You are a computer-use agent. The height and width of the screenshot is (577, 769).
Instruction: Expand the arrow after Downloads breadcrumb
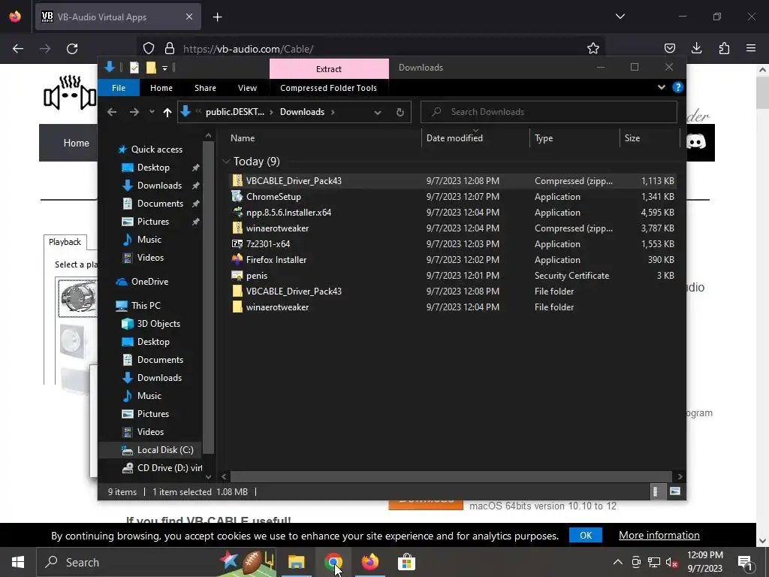click(333, 112)
